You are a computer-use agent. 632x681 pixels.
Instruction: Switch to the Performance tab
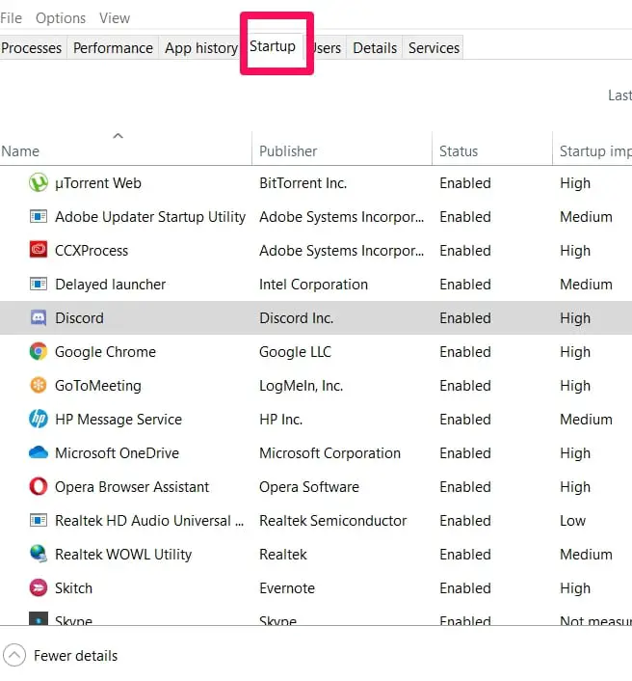[113, 48]
